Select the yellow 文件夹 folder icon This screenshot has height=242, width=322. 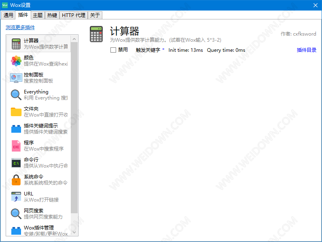point(16,112)
